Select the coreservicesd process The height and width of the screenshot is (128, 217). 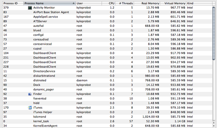pos(107,44)
